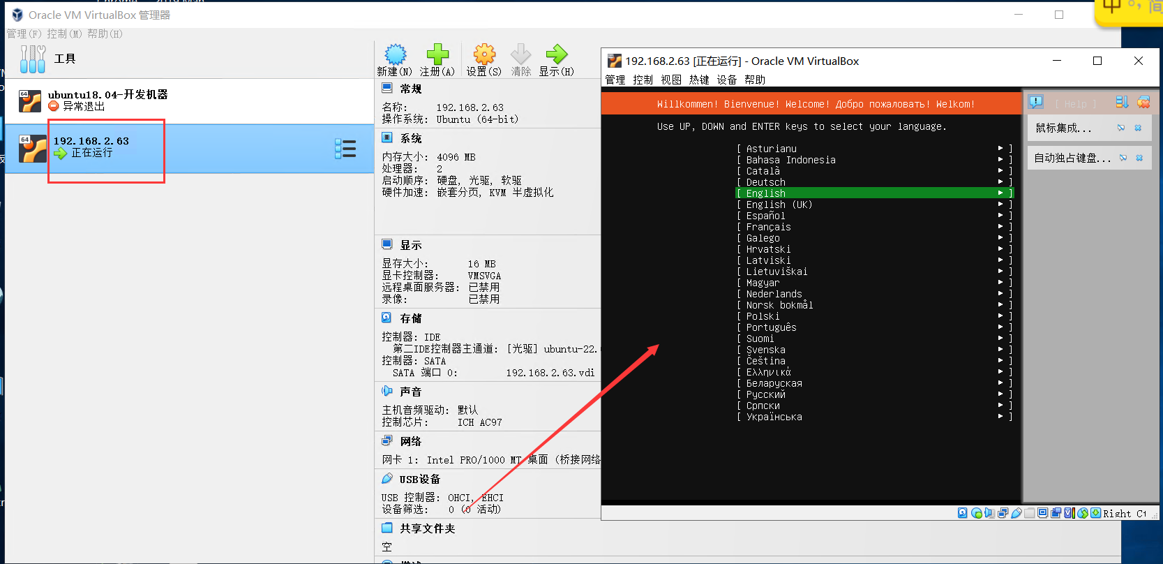Select the 192.168.2.63 running virtual machine
Screen dimensions: 1163x564
click(x=190, y=149)
